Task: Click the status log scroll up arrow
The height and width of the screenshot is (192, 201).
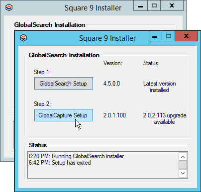Action: click(183, 157)
